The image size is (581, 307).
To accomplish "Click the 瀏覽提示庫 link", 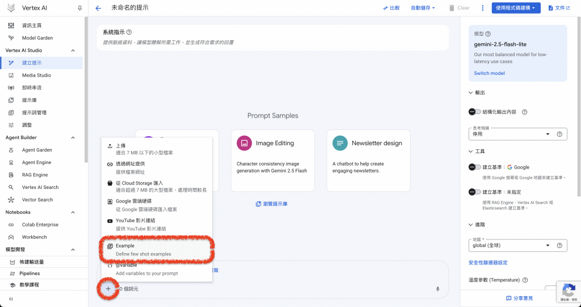I will click(272, 204).
